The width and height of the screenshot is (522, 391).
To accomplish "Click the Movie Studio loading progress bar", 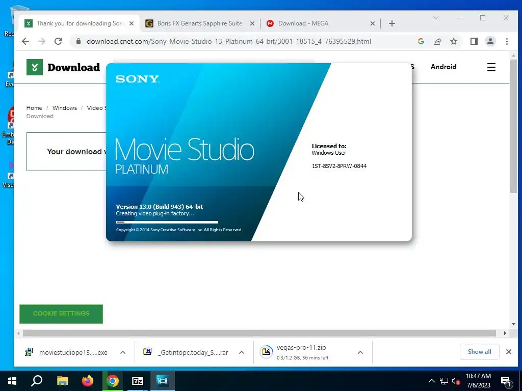I will (x=167, y=222).
